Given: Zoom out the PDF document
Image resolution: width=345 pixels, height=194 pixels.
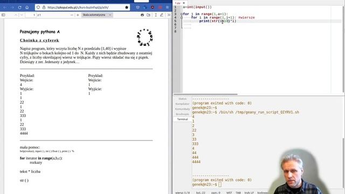Looking at the screenshot, I should tap(72, 15).
